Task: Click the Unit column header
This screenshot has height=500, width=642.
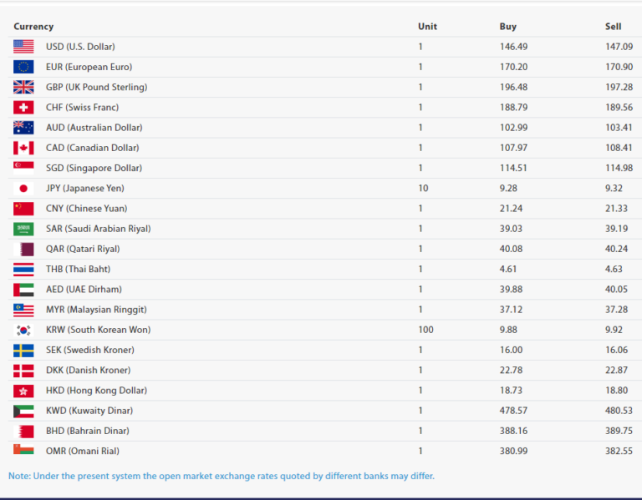Action: (427, 27)
